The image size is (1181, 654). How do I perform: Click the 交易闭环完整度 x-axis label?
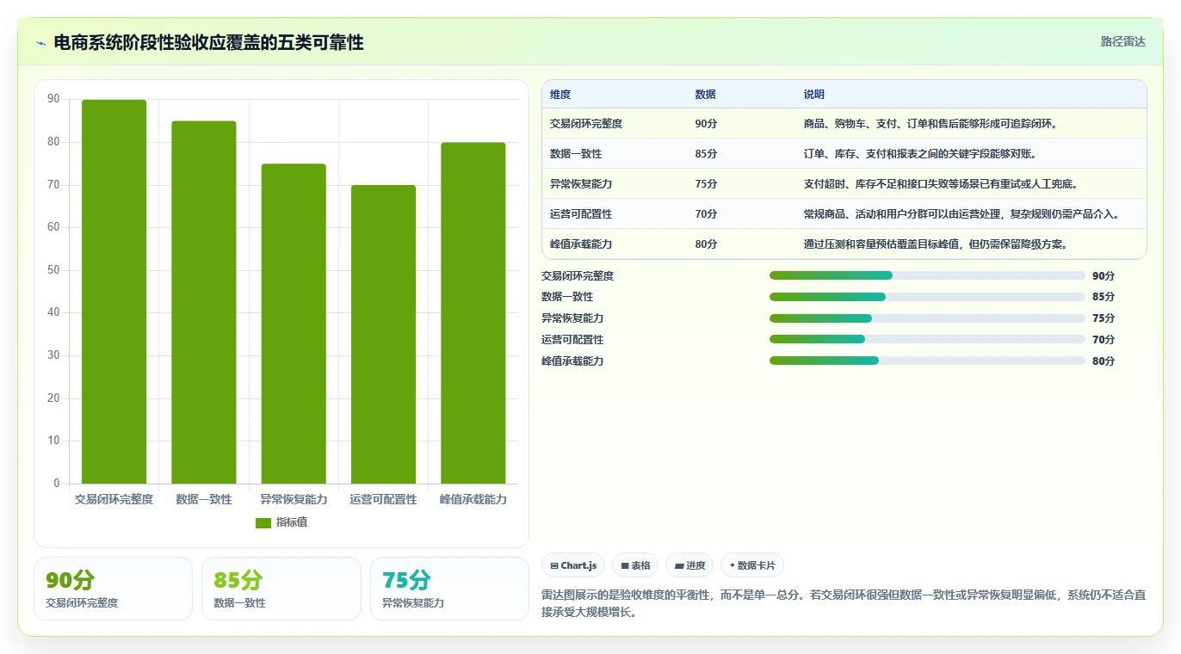point(114,499)
